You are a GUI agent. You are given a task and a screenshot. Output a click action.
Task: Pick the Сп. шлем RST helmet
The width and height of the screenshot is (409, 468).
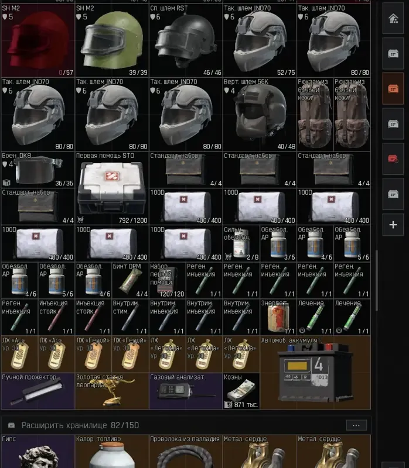coord(186,40)
